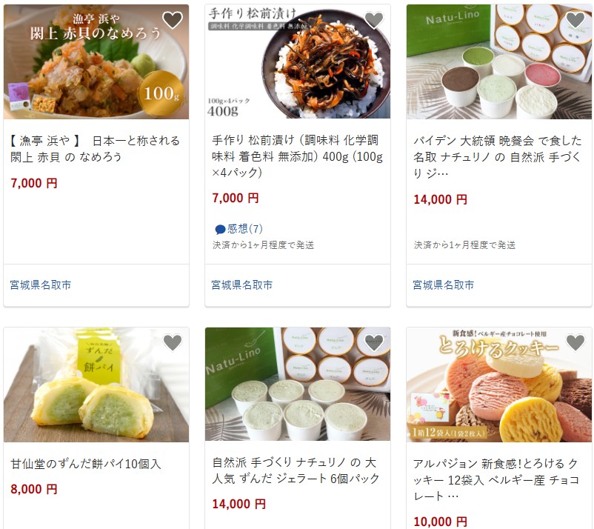This screenshot has width=594, height=529.
Task: Open 手作り 松前漬け product title
Action: coord(298,156)
